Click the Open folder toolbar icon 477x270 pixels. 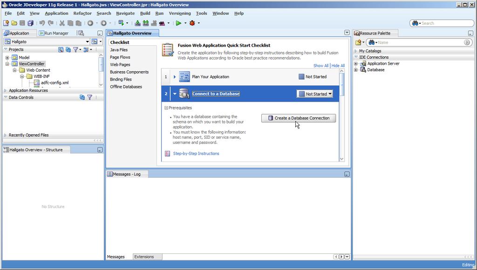pos(14,23)
